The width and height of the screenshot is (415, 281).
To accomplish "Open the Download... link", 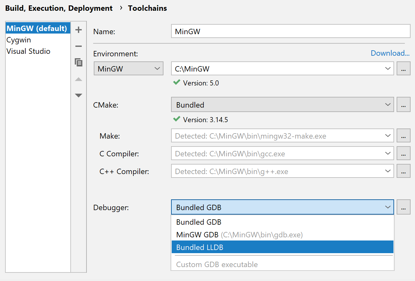I will pyautogui.click(x=390, y=53).
